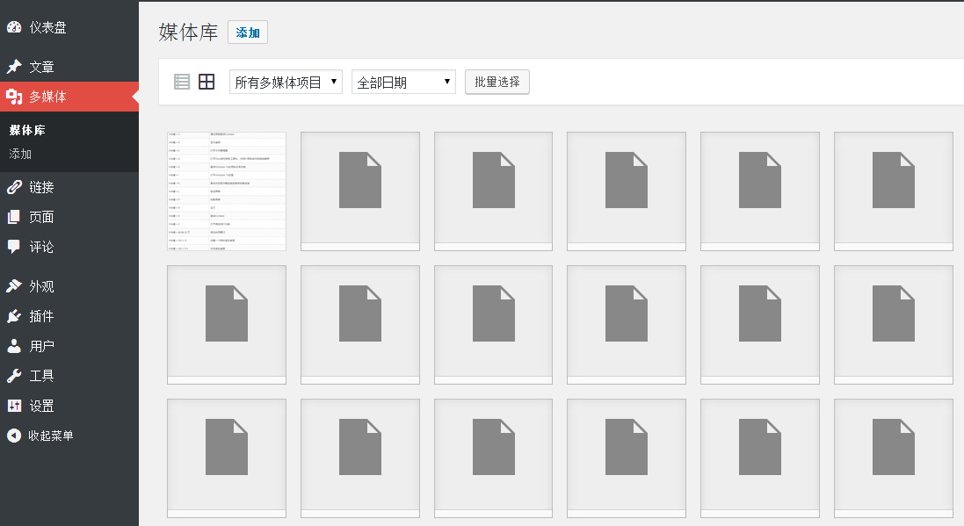Select the 添加 submenu item under 媒体库

(x=20, y=154)
